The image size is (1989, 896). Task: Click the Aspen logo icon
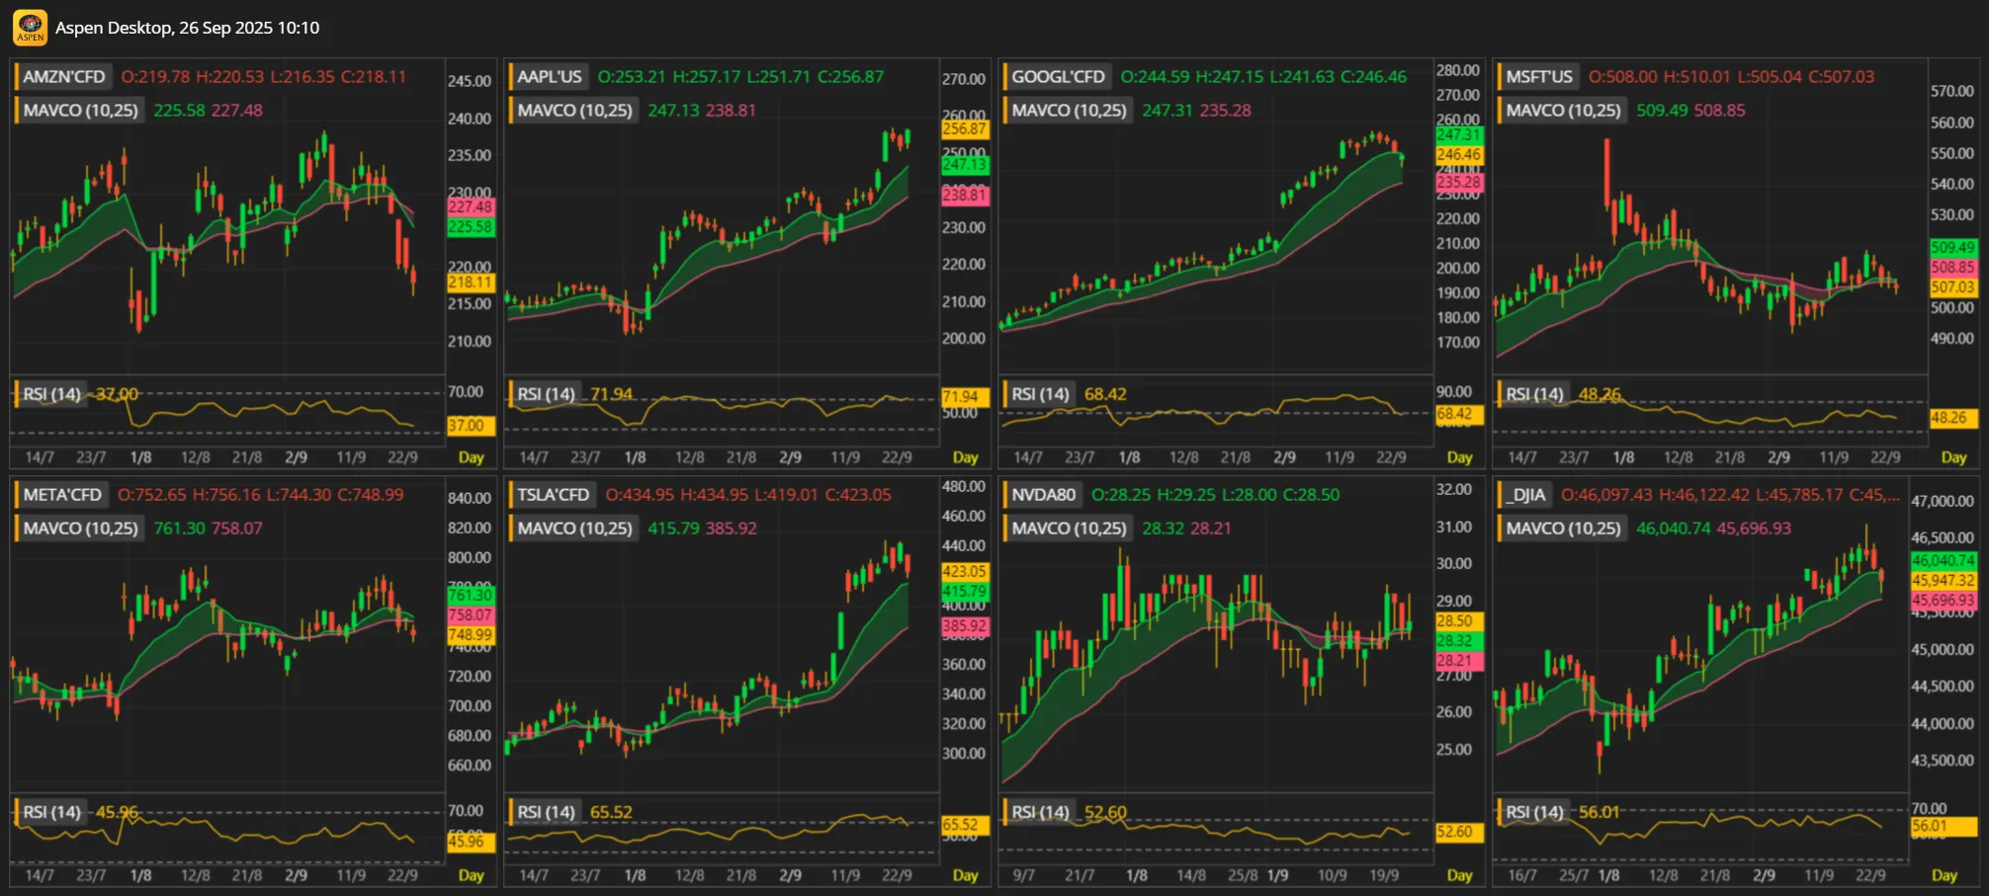coord(30,28)
